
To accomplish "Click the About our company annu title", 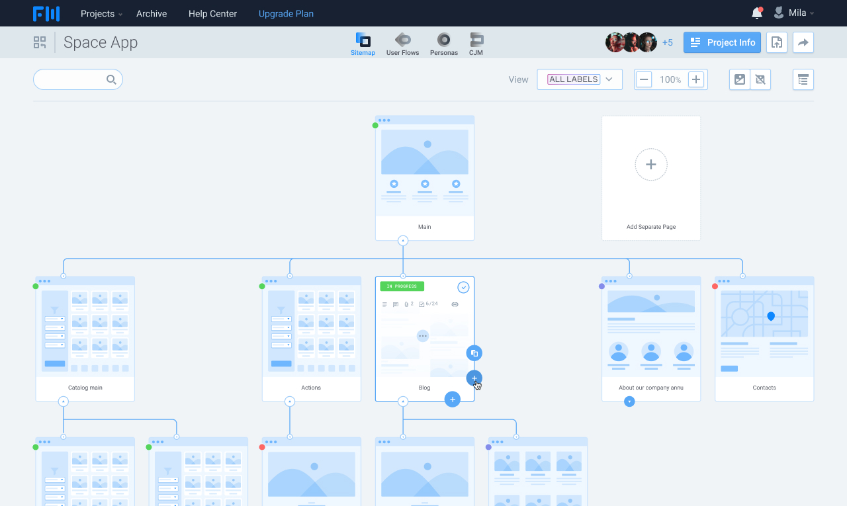I will pos(651,388).
